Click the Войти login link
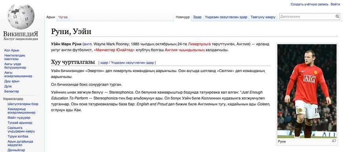343x152 pixels. coord(336,4)
